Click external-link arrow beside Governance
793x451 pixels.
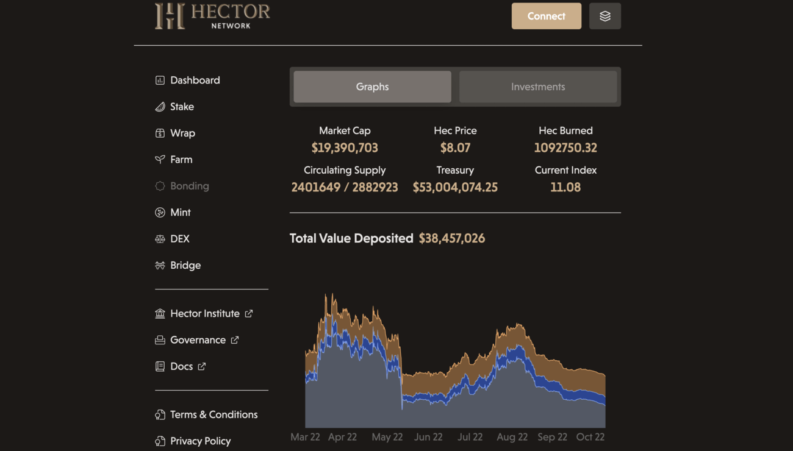point(235,340)
